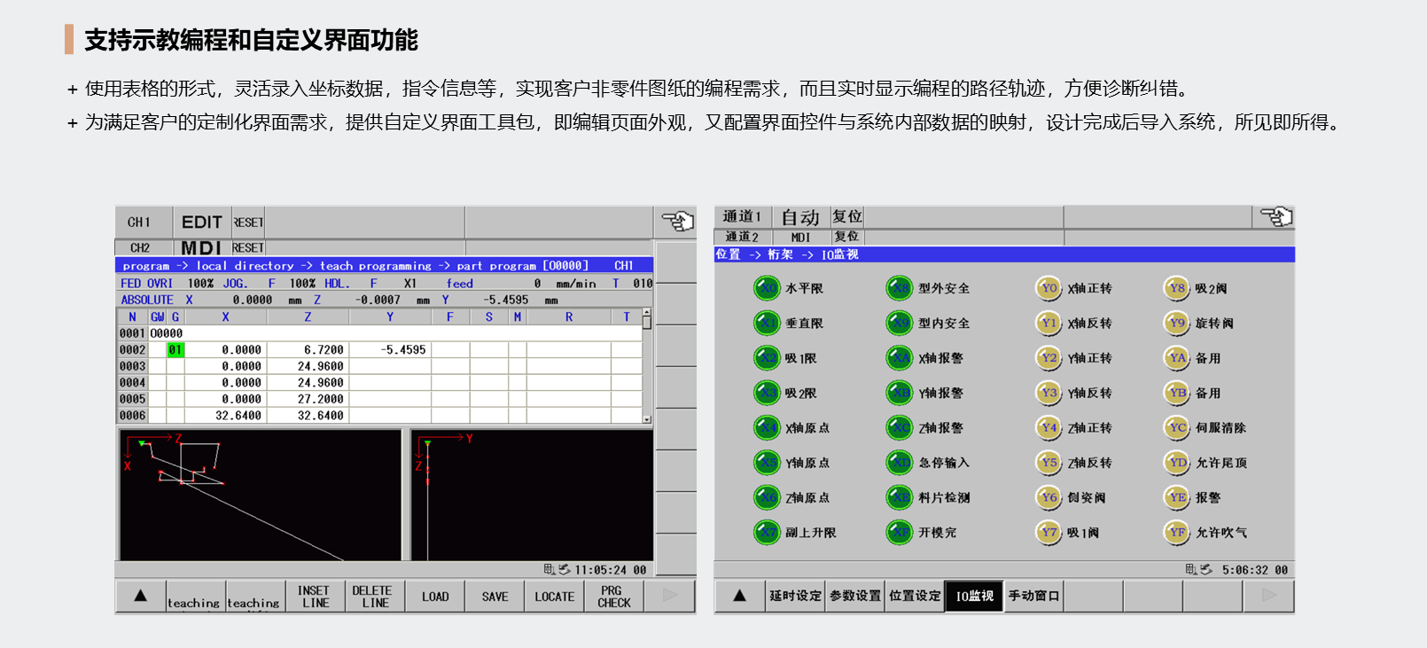
Task: Click the XD 急停输入 input indicator
Action: point(900,463)
